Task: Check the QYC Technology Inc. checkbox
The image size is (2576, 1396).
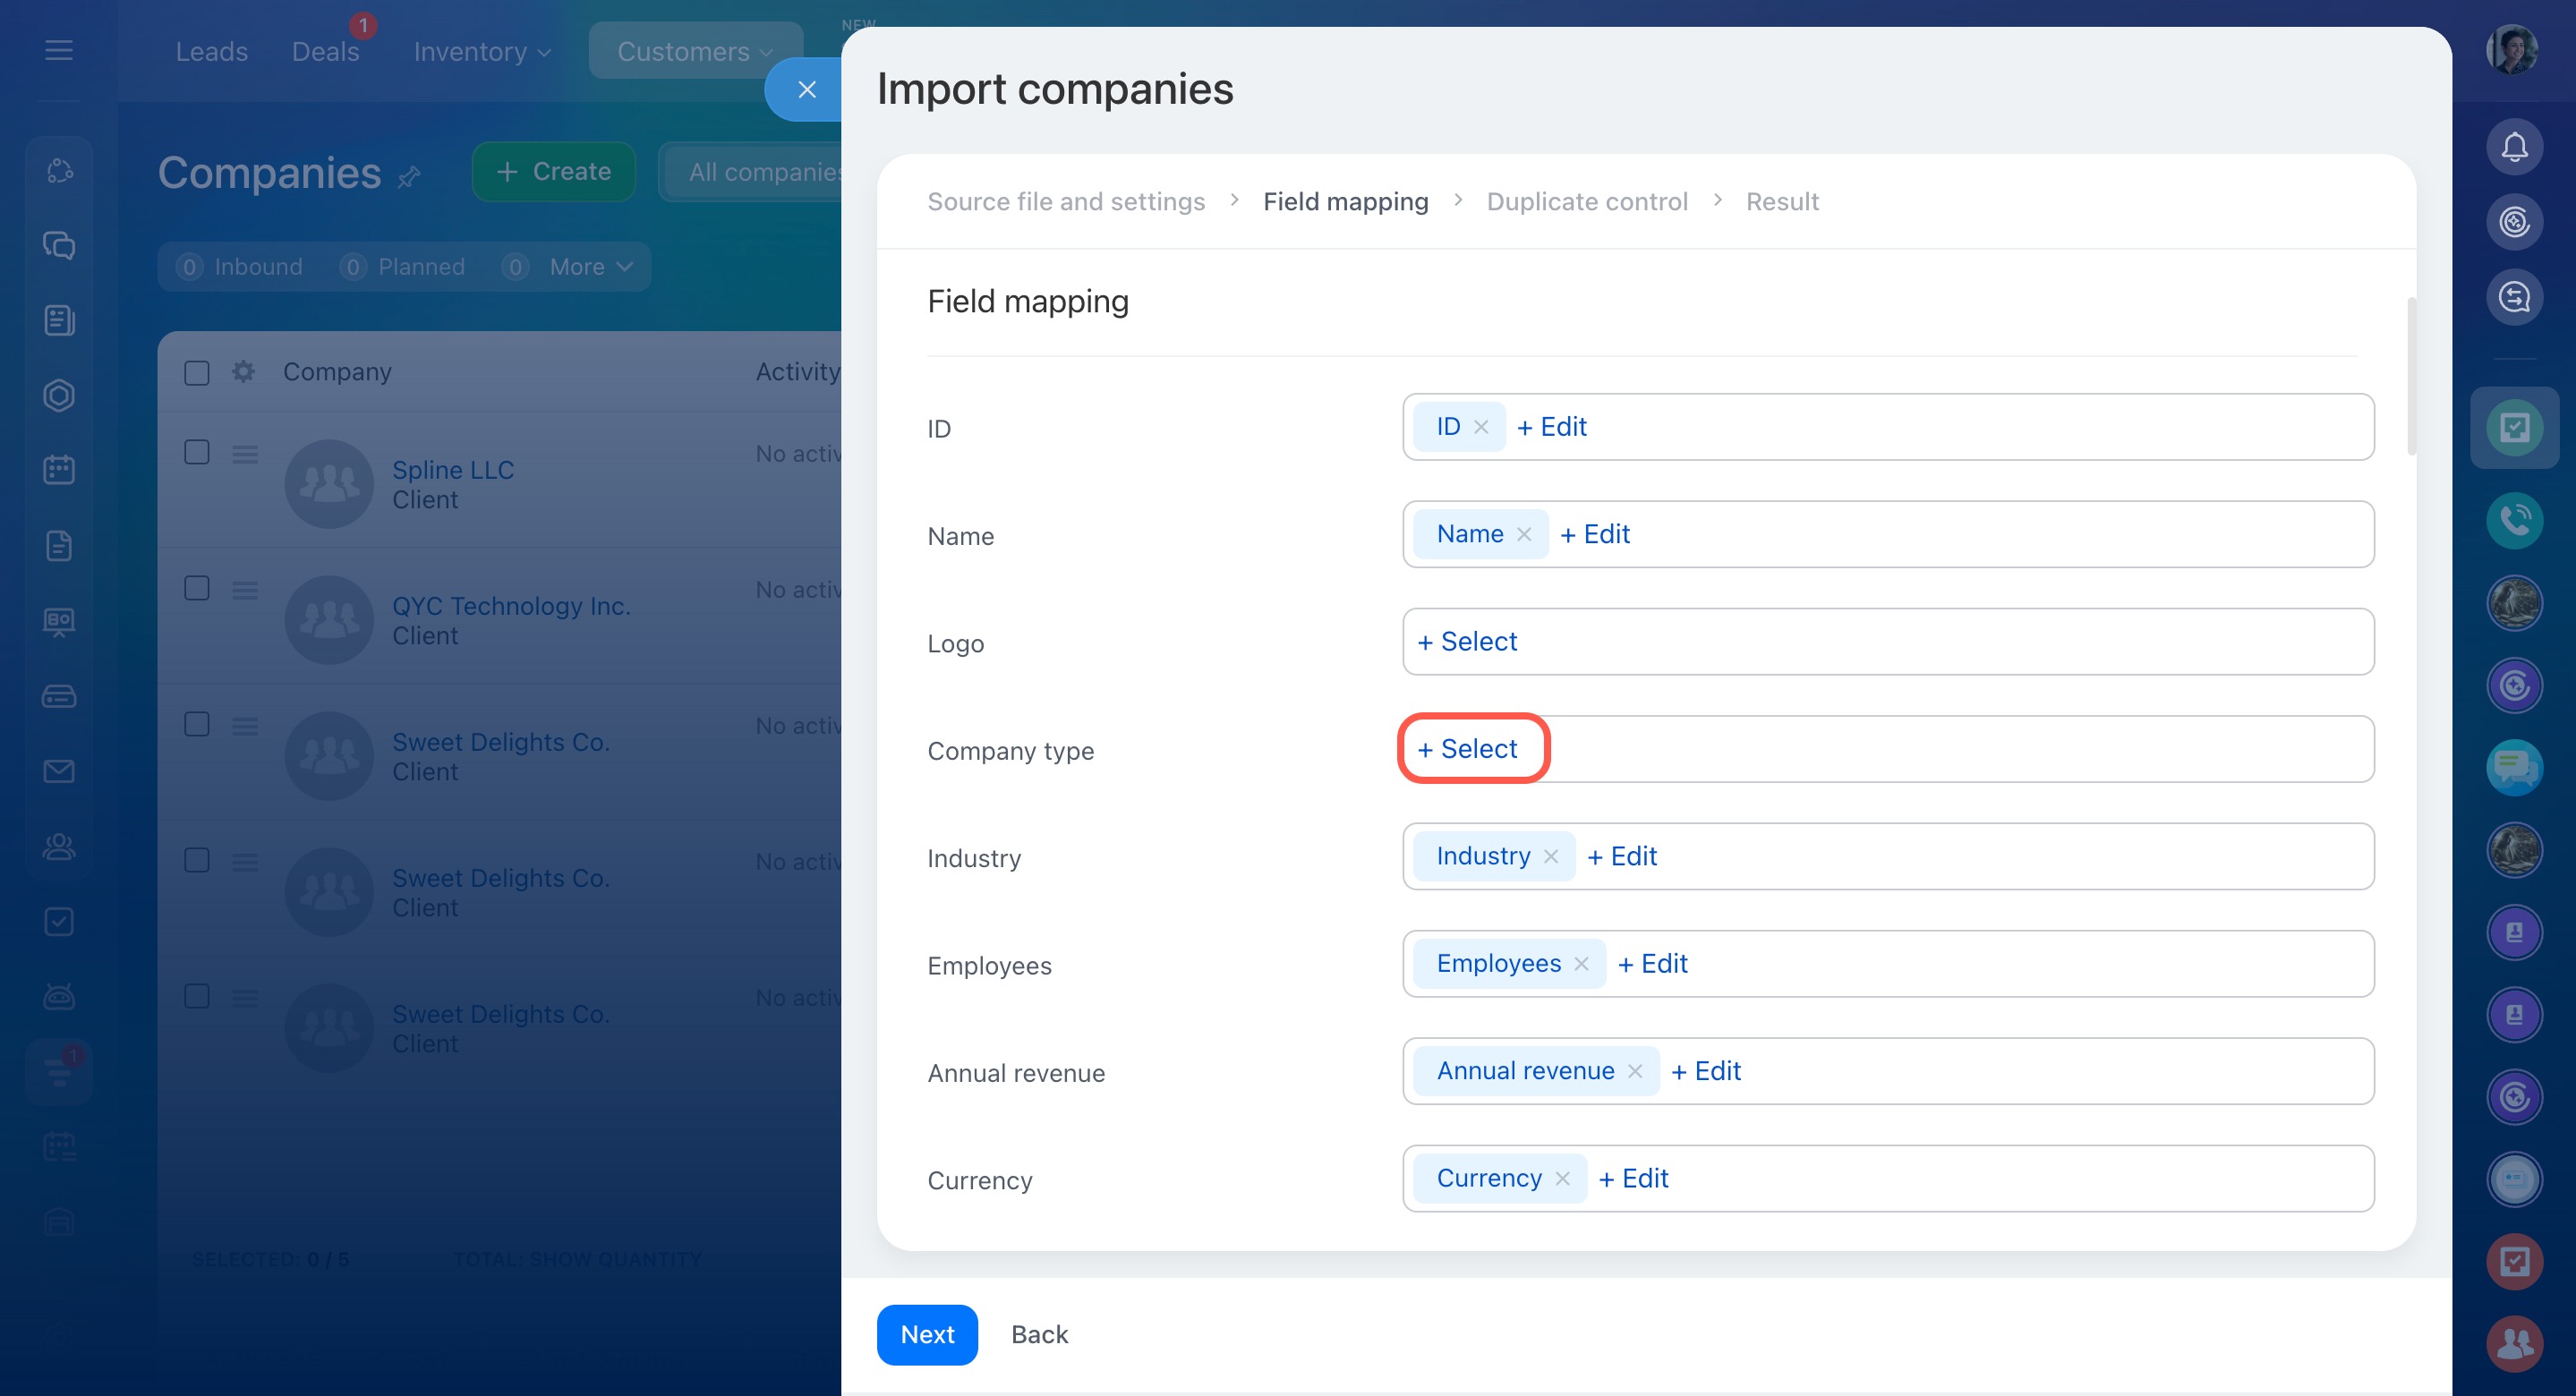Action: (197, 588)
